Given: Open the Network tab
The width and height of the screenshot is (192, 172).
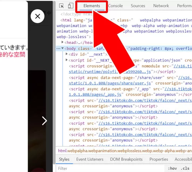Looking at the screenshot, I should (161, 6).
